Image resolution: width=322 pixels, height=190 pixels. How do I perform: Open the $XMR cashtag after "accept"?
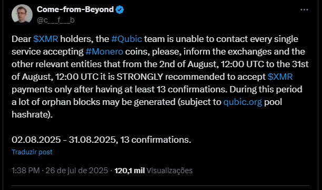[x=280, y=77]
